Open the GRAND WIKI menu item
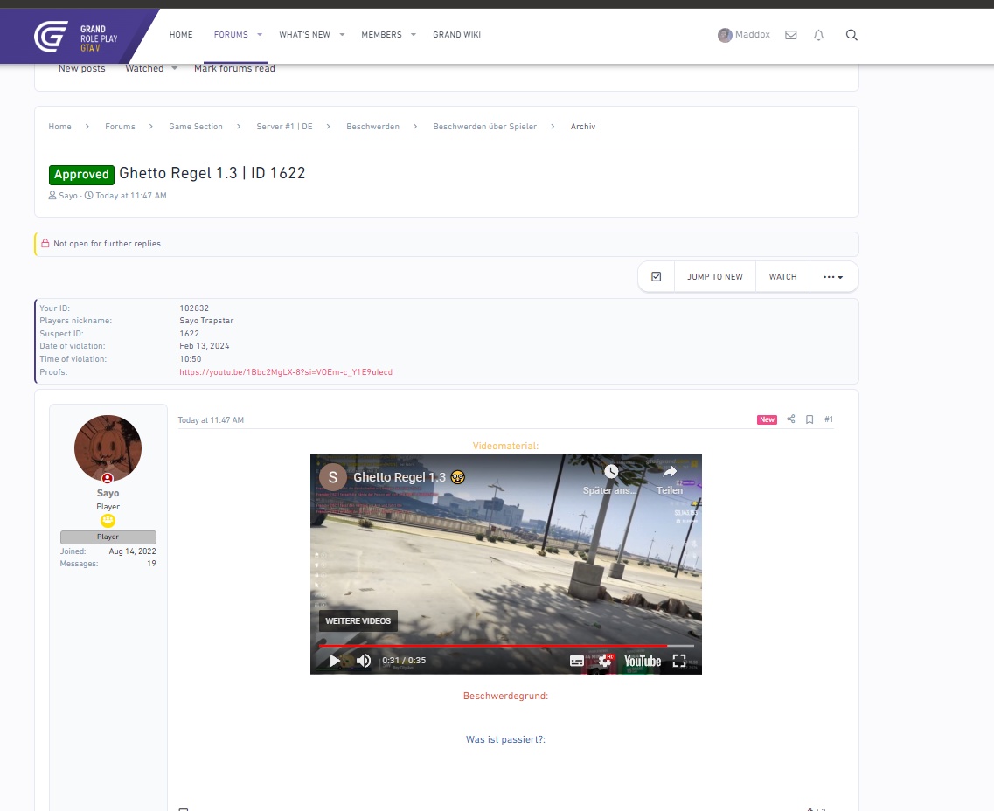Image resolution: width=994 pixels, height=811 pixels. coord(456,35)
